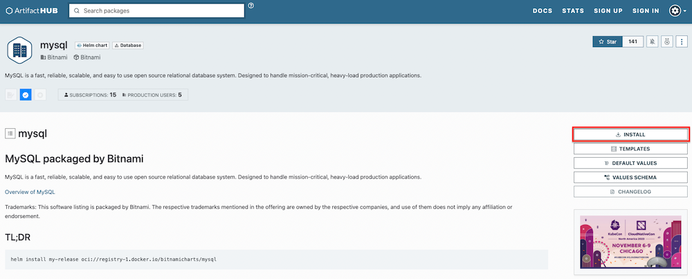Go to SIGN UP
This screenshot has width=692, height=279.
[608, 10]
